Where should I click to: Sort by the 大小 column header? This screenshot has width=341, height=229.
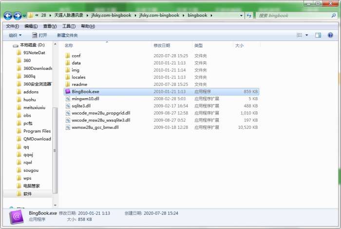click(x=239, y=45)
